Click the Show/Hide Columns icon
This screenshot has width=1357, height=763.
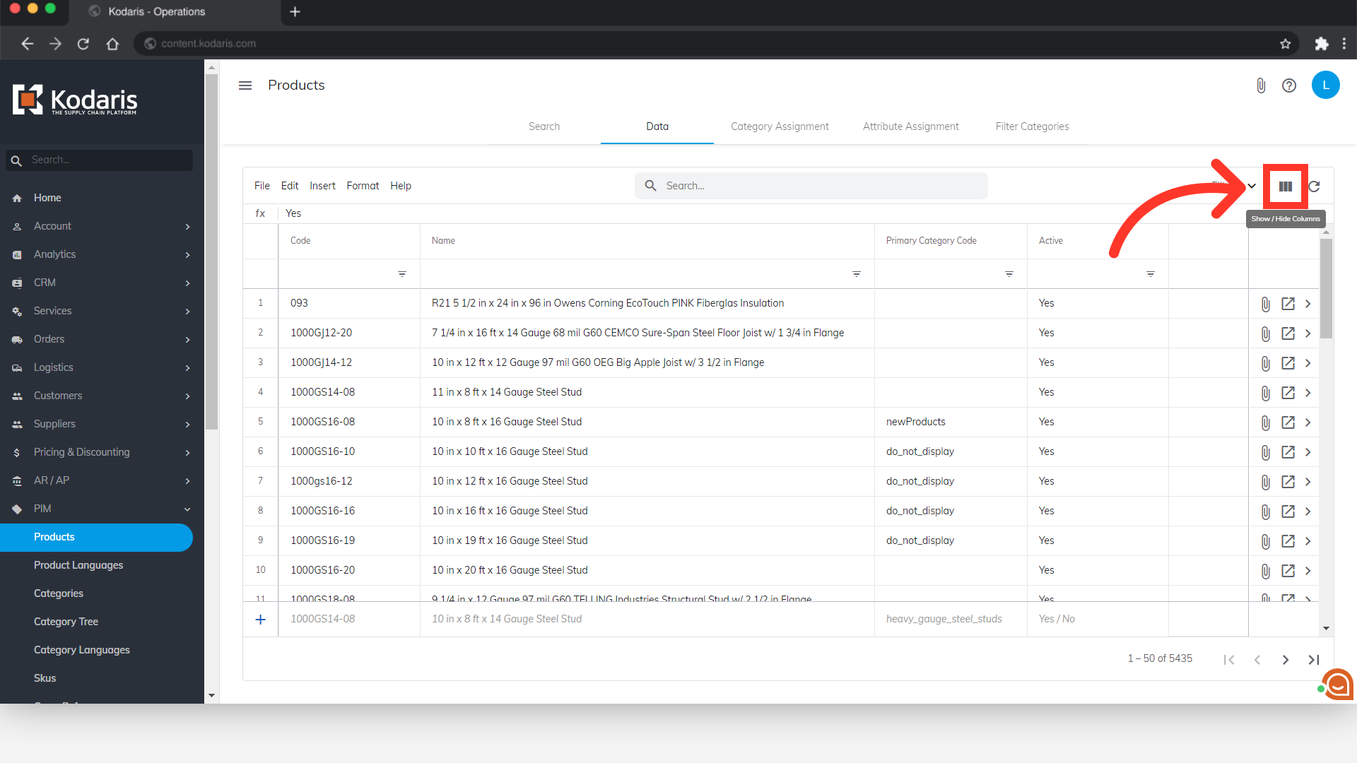tap(1285, 187)
